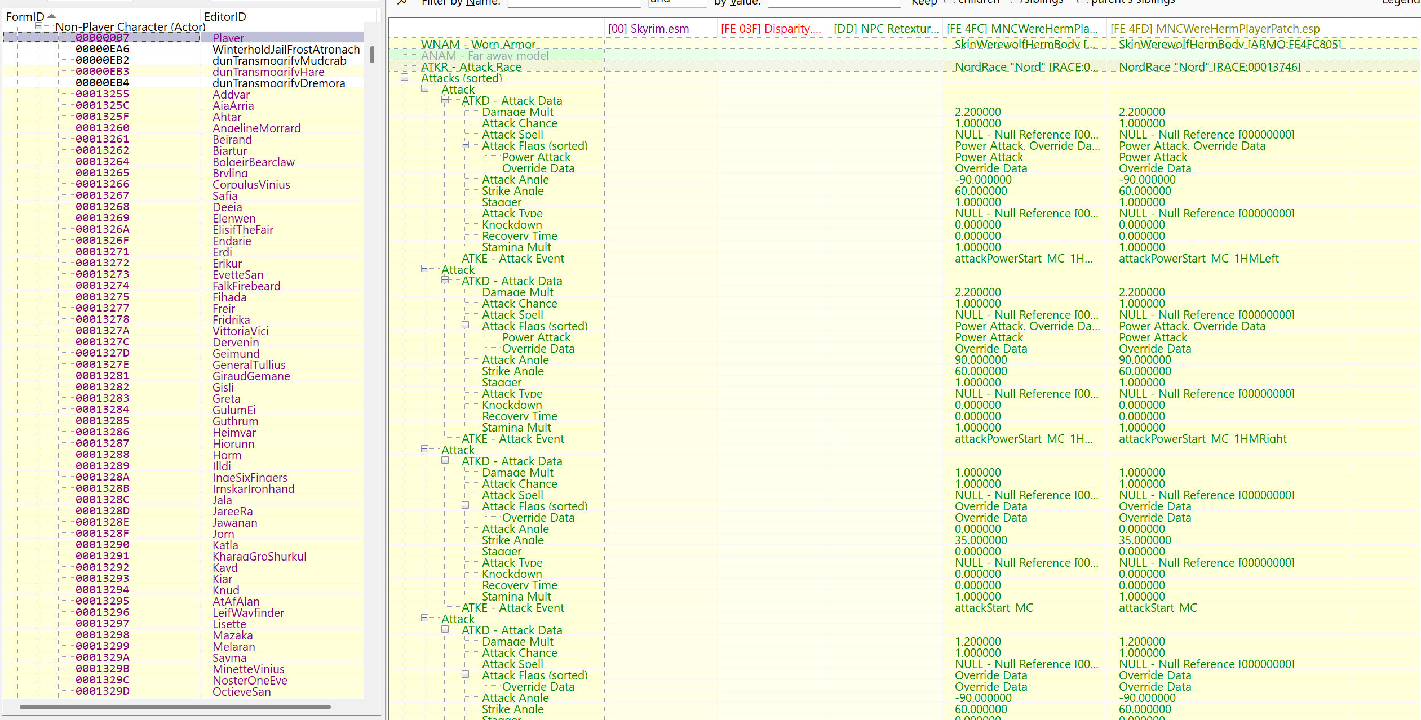Click the Filter by Name input field
Viewport: 1421px width, 720px height.
pyautogui.click(x=574, y=3)
